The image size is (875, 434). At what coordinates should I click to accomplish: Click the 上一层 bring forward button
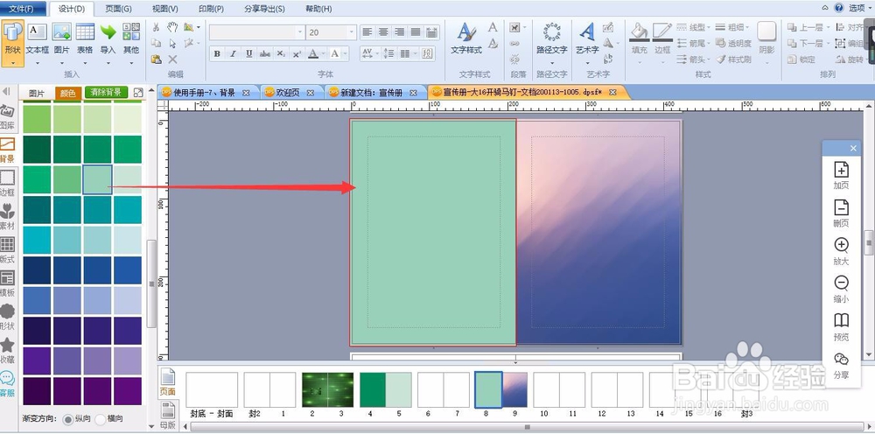pos(806,27)
